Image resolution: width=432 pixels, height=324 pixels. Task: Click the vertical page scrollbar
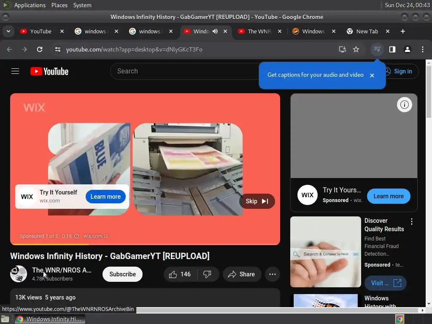click(x=429, y=91)
